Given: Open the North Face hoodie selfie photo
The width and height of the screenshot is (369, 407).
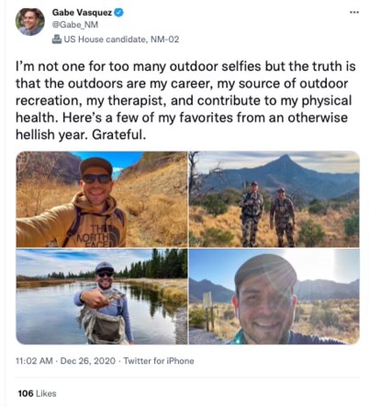Looking at the screenshot, I should [102, 199].
